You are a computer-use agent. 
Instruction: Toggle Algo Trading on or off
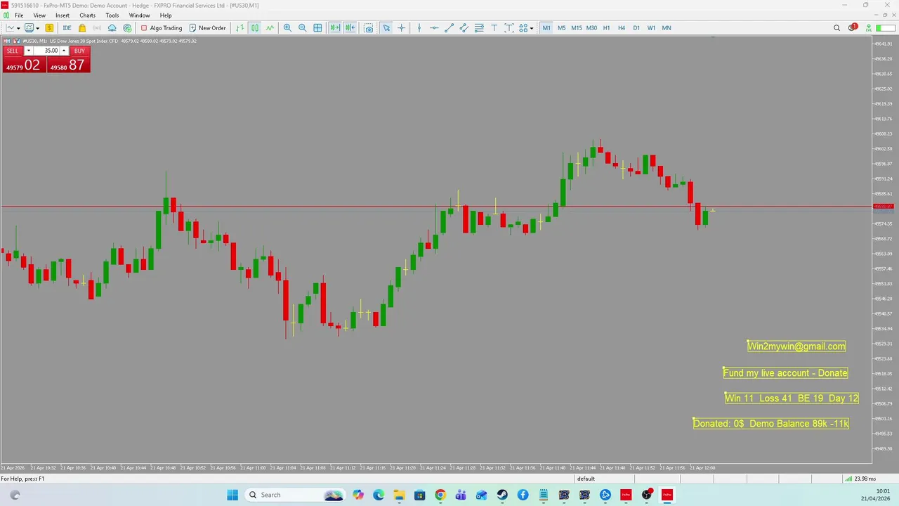(161, 28)
